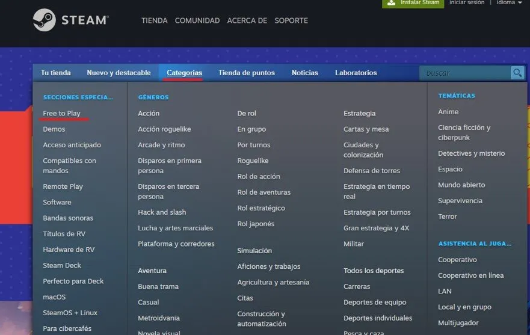Open Buena trama genre

pos(158,286)
